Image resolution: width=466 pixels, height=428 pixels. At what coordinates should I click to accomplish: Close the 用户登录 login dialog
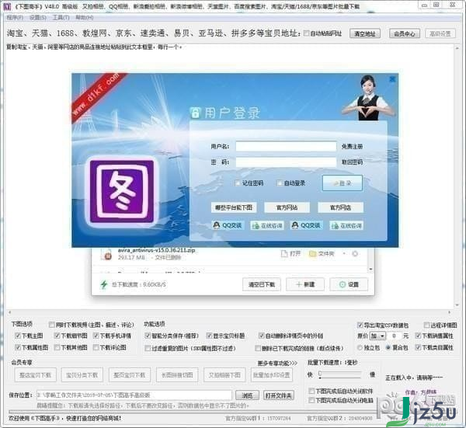392,79
